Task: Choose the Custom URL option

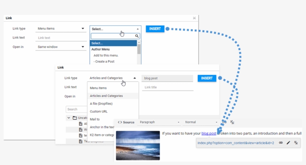Action: pyautogui.click(x=113, y=111)
